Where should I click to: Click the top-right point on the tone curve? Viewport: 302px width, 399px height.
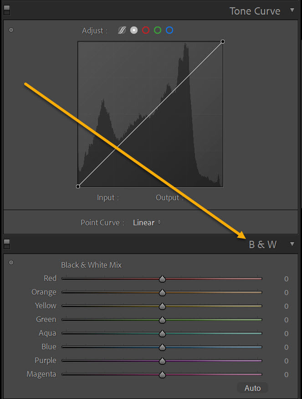(223, 41)
